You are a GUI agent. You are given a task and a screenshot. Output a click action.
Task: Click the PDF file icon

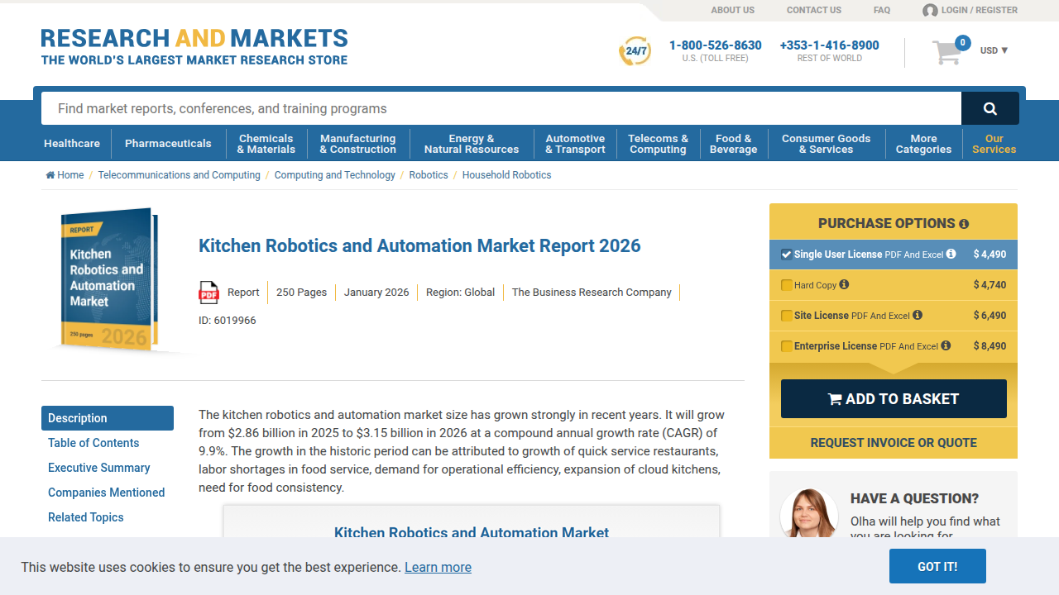click(x=208, y=293)
